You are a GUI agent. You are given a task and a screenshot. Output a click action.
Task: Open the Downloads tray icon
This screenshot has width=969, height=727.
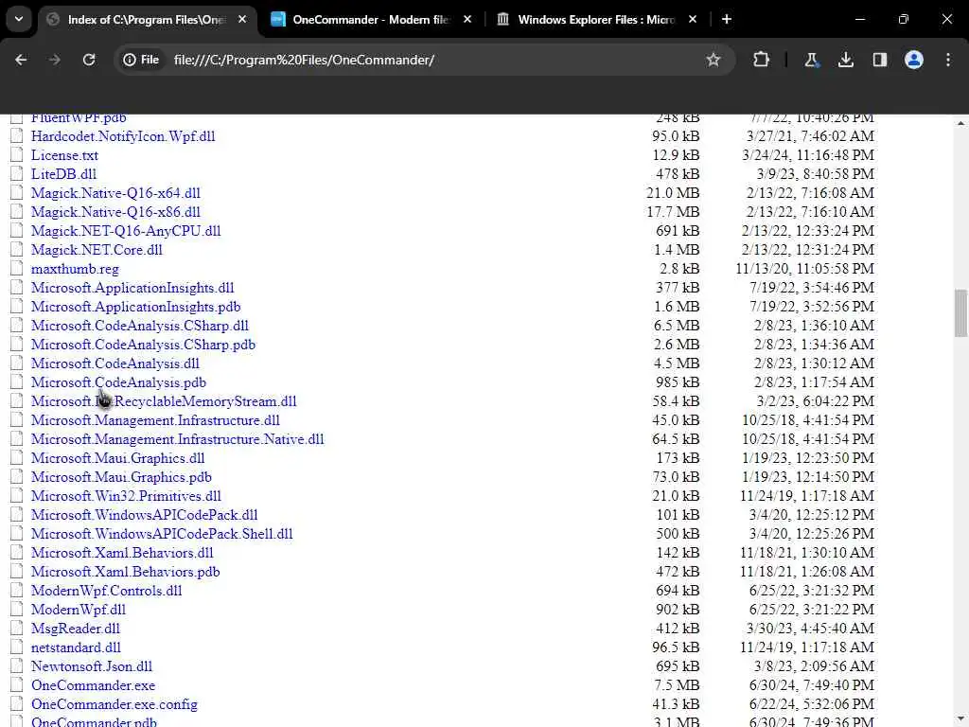845,60
